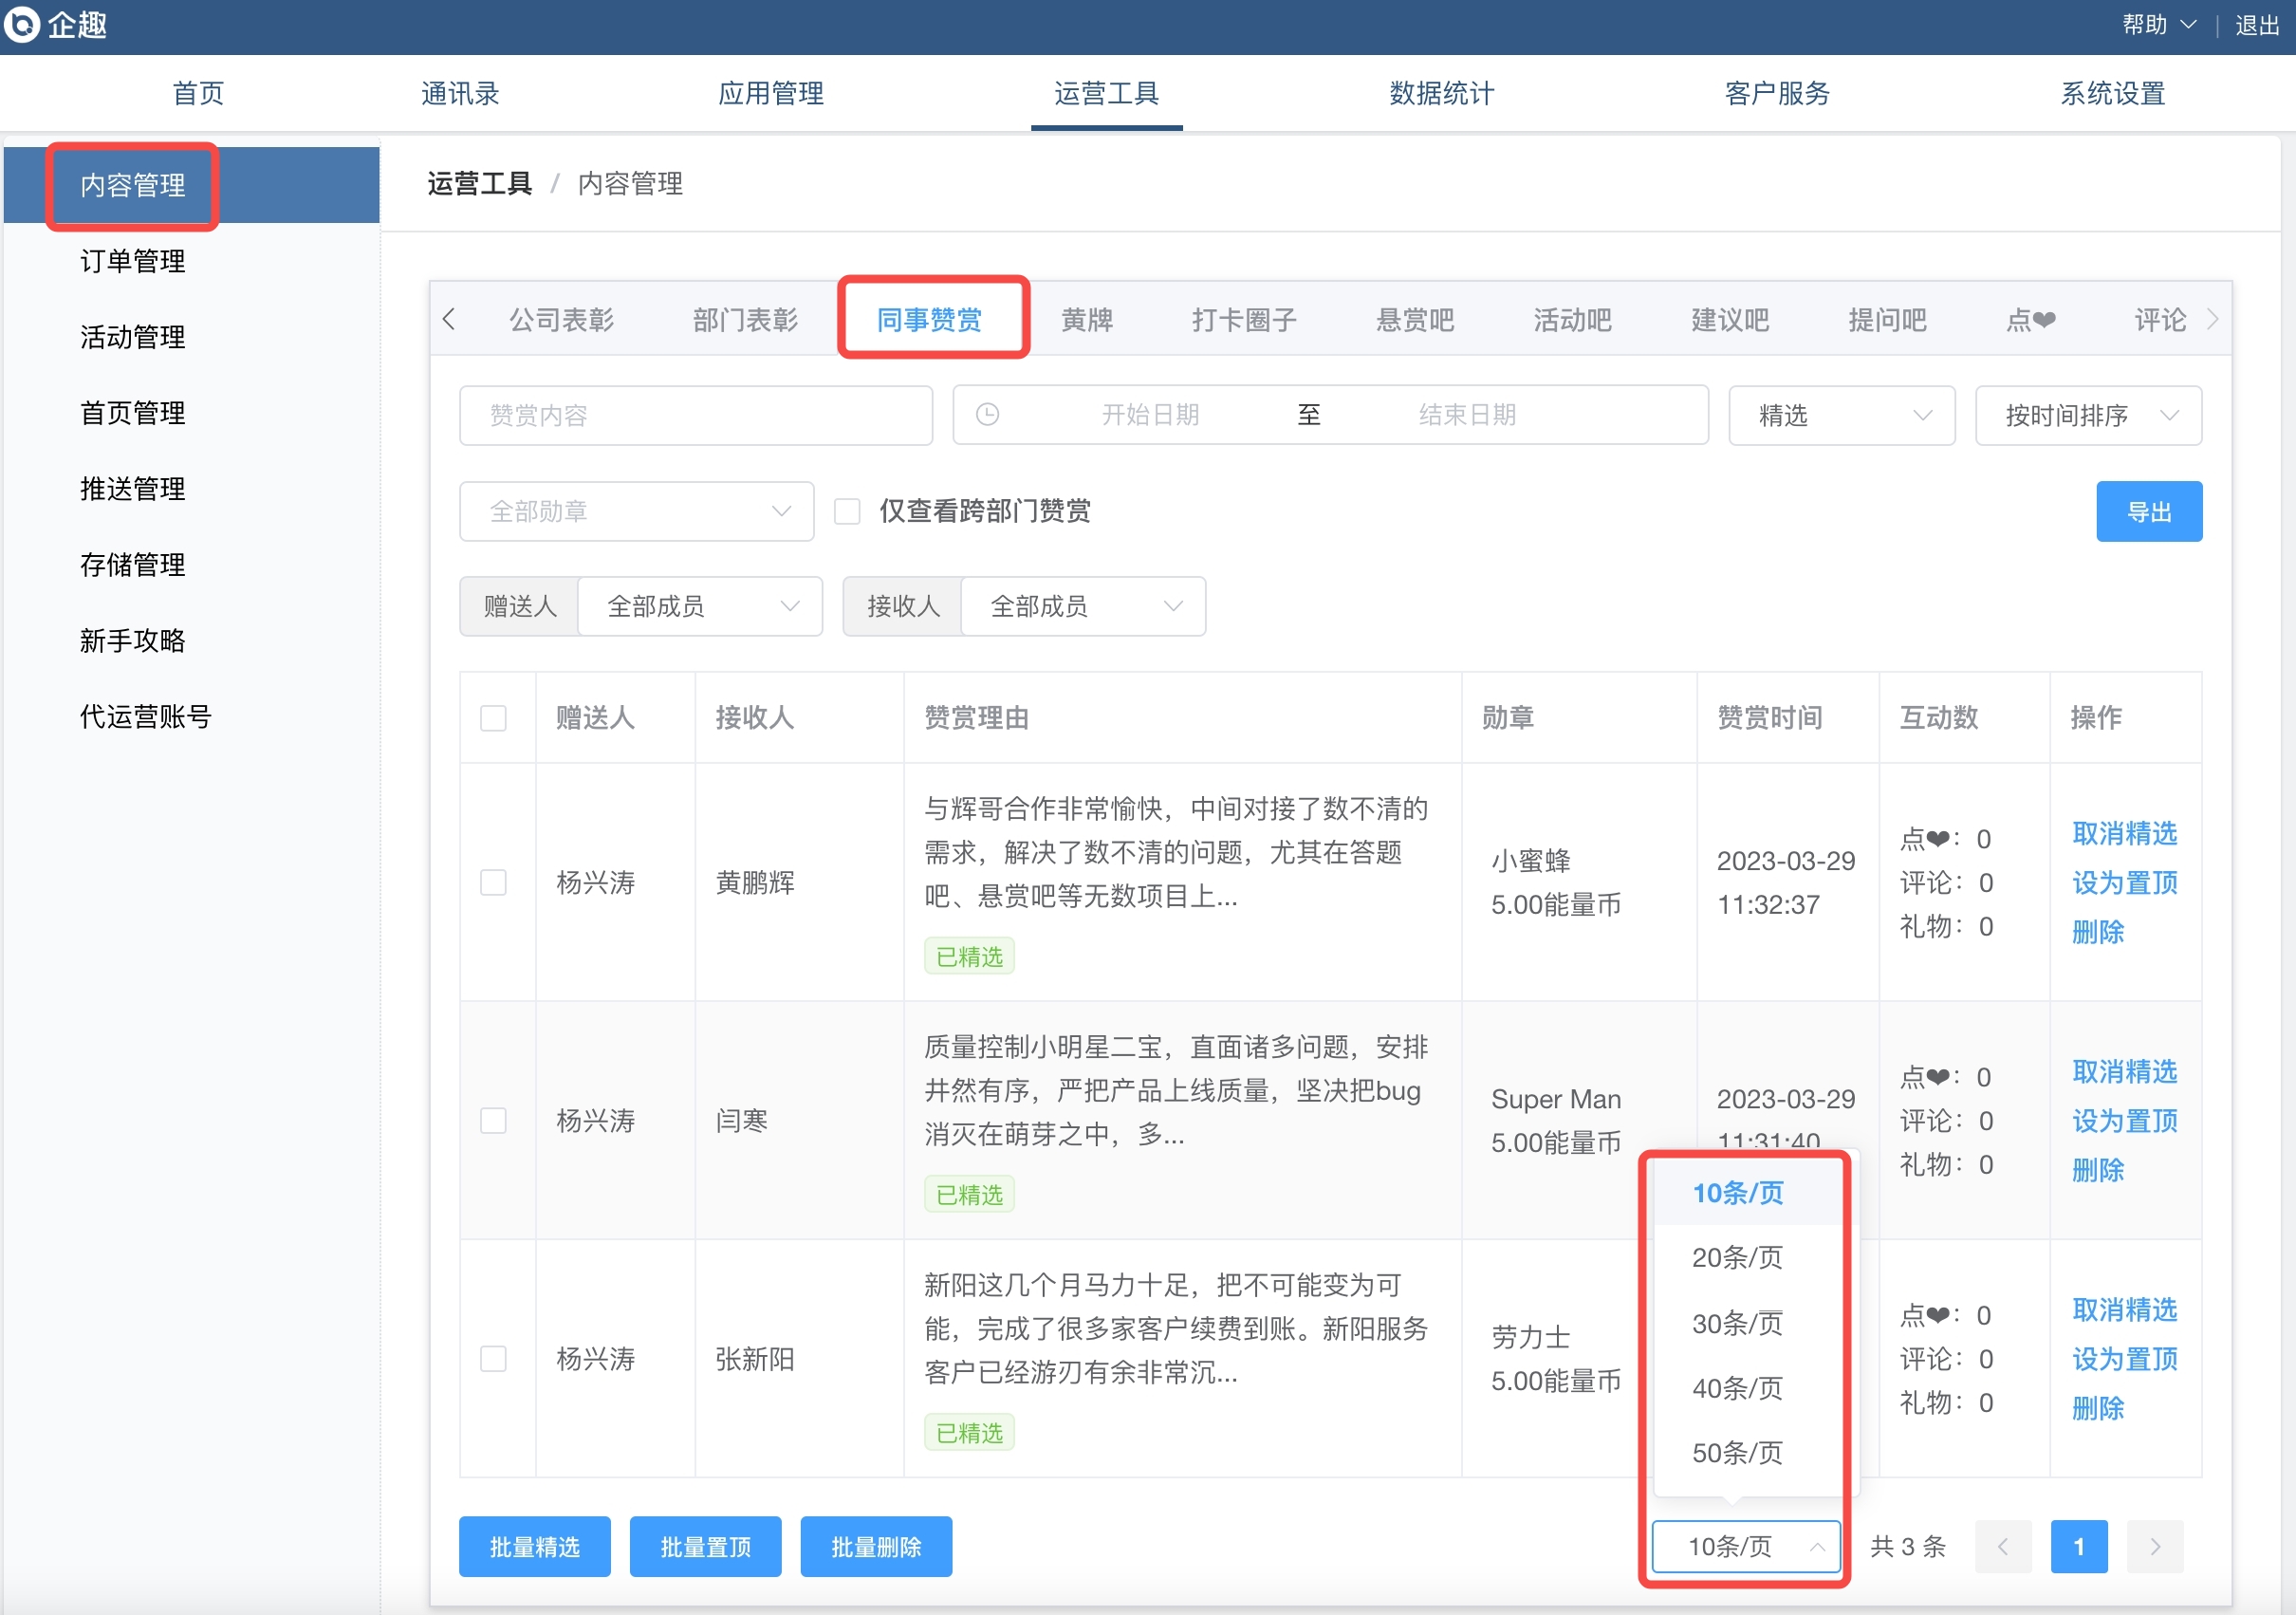Open the 全部勋章 dropdown

pos(636,512)
